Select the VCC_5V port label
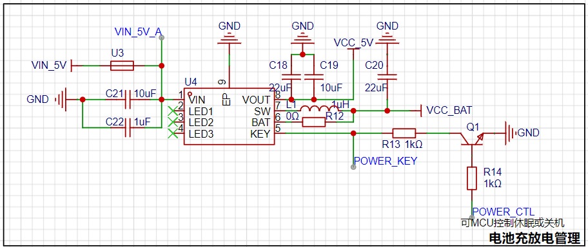This screenshot has height=247, width=588. coord(353,42)
